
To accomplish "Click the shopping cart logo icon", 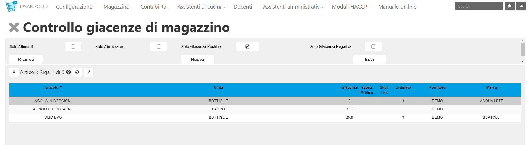I will (x=11, y=6).
